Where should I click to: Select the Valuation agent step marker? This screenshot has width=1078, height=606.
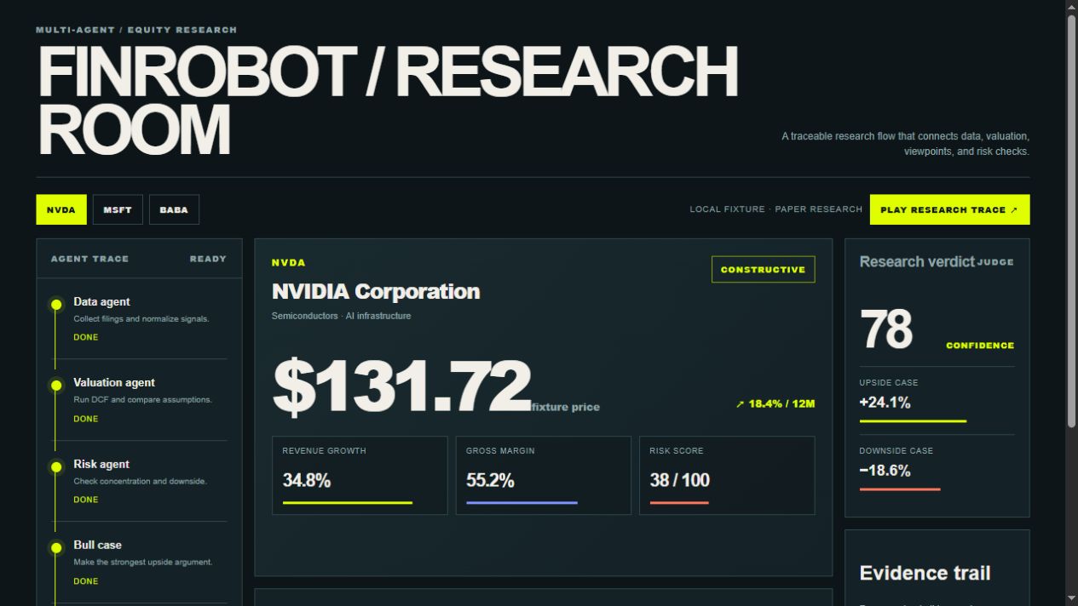click(56, 386)
